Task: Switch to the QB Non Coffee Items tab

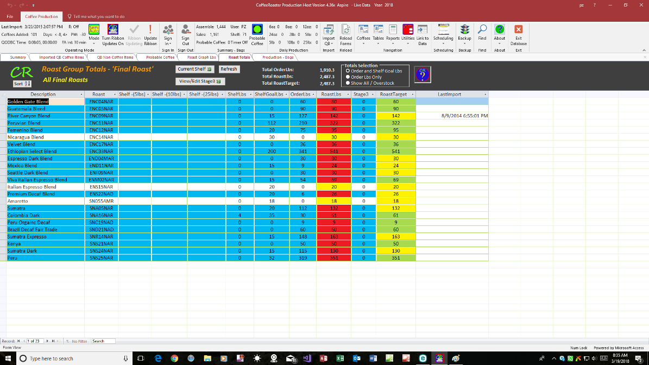Action: point(115,58)
